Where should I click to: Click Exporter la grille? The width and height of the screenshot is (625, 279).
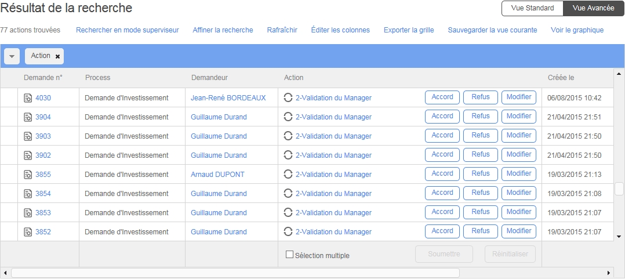pos(408,30)
